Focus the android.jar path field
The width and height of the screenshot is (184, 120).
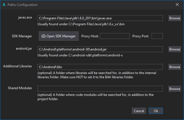point(100,49)
